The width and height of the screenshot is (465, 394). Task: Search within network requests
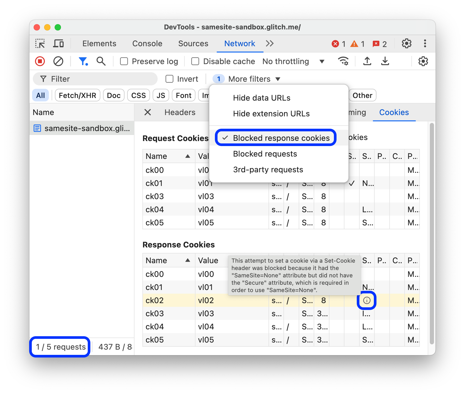(x=101, y=61)
